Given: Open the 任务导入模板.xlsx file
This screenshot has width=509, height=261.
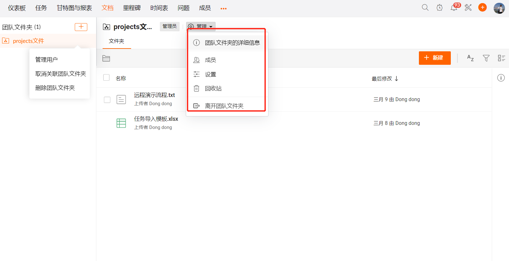Looking at the screenshot, I should click(x=156, y=119).
